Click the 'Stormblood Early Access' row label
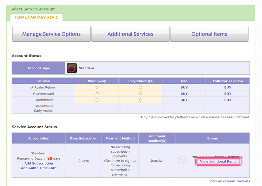The width and height of the screenshot is (262, 186). point(44,108)
